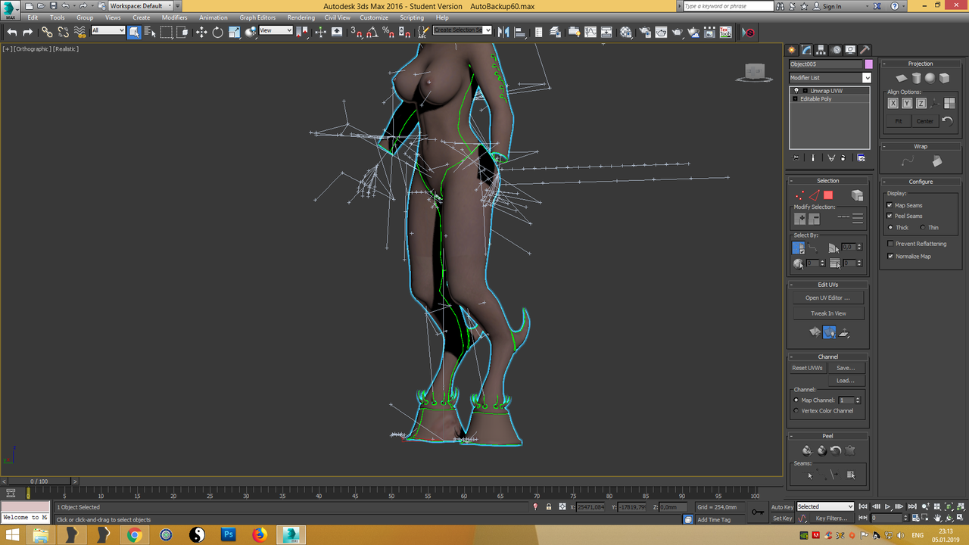The image size is (969, 545).
Task: Apply Spherical Map projection icon
Action: tap(930, 78)
